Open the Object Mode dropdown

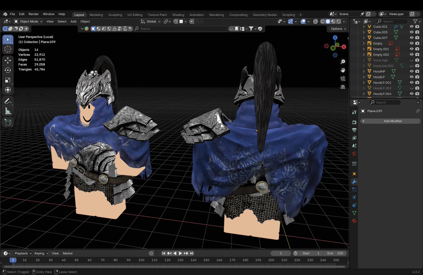click(28, 22)
